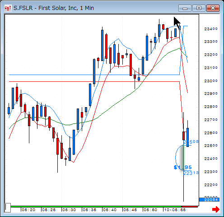Click the 05:40 time axis label
224x217 pixels.
(x=110, y=210)
